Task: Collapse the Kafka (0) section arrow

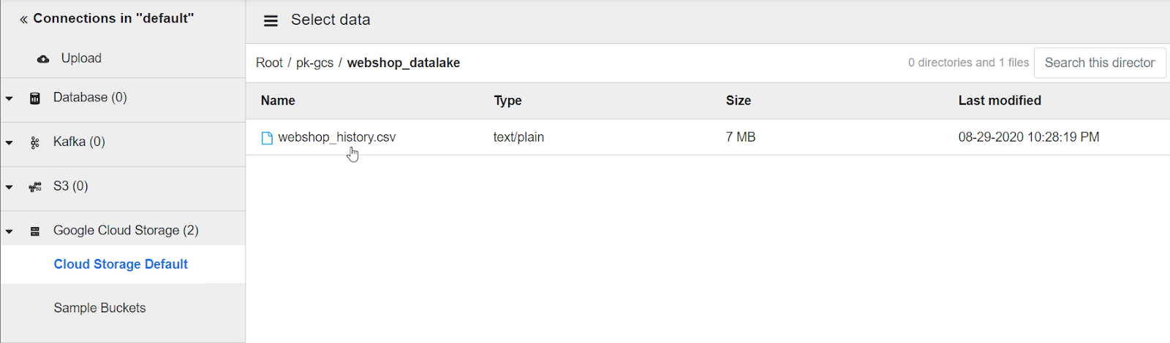Action: (9, 142)
